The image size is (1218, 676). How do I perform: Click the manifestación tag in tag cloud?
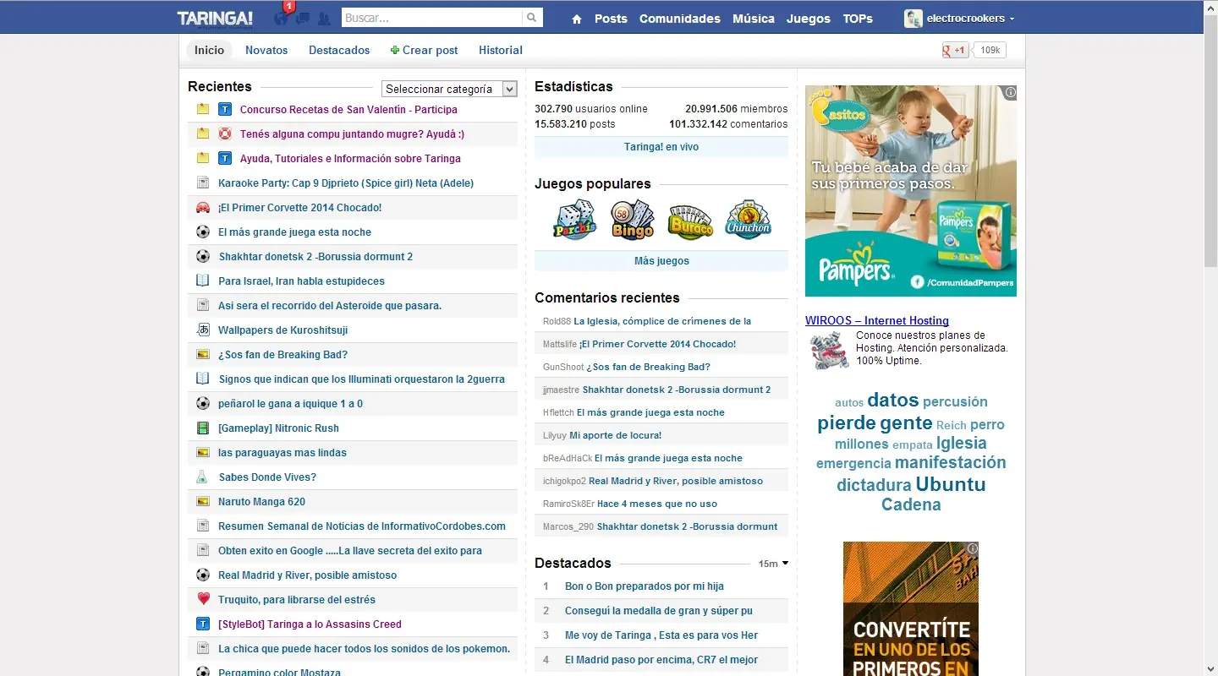click(951, 462)
